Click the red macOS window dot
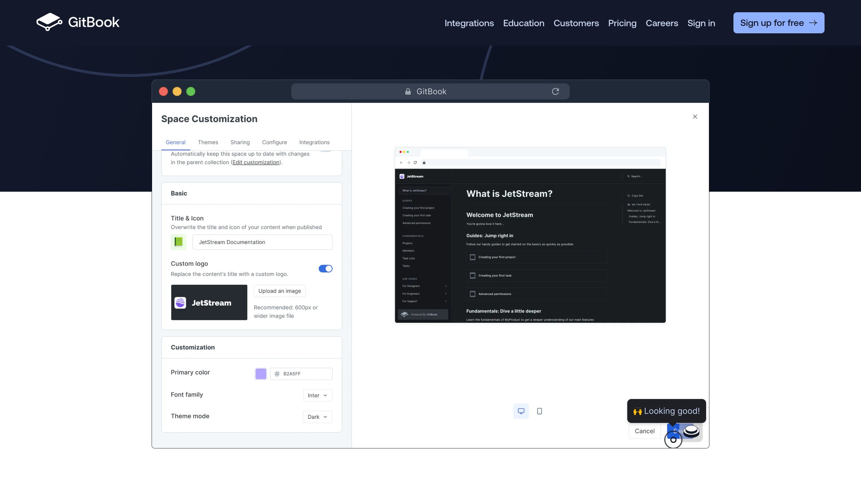 [x=164, y=92]
